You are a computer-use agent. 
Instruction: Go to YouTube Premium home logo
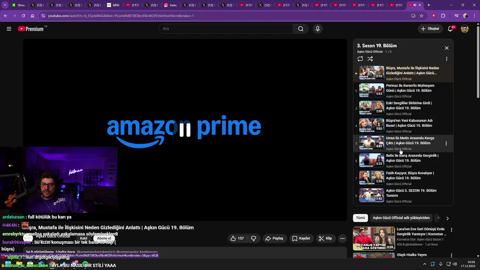coord(31,29)
